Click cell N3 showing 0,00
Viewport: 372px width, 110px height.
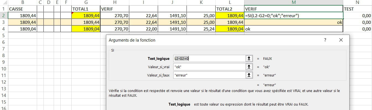[358, 22]
